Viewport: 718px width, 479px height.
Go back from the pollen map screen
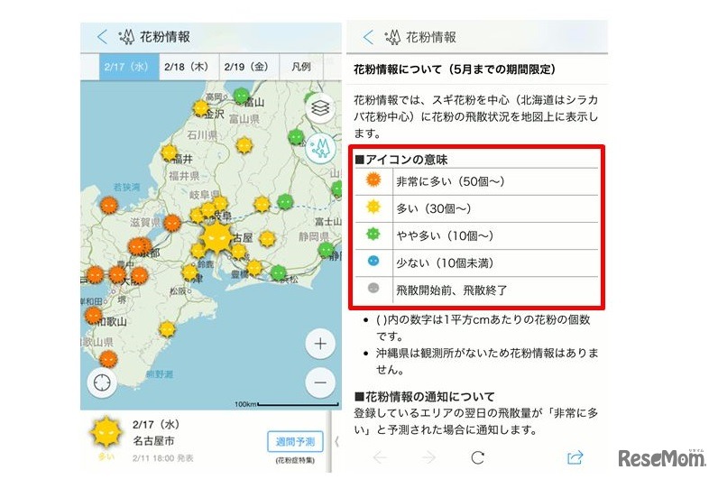pyautogui.click(x=102, y=37)
